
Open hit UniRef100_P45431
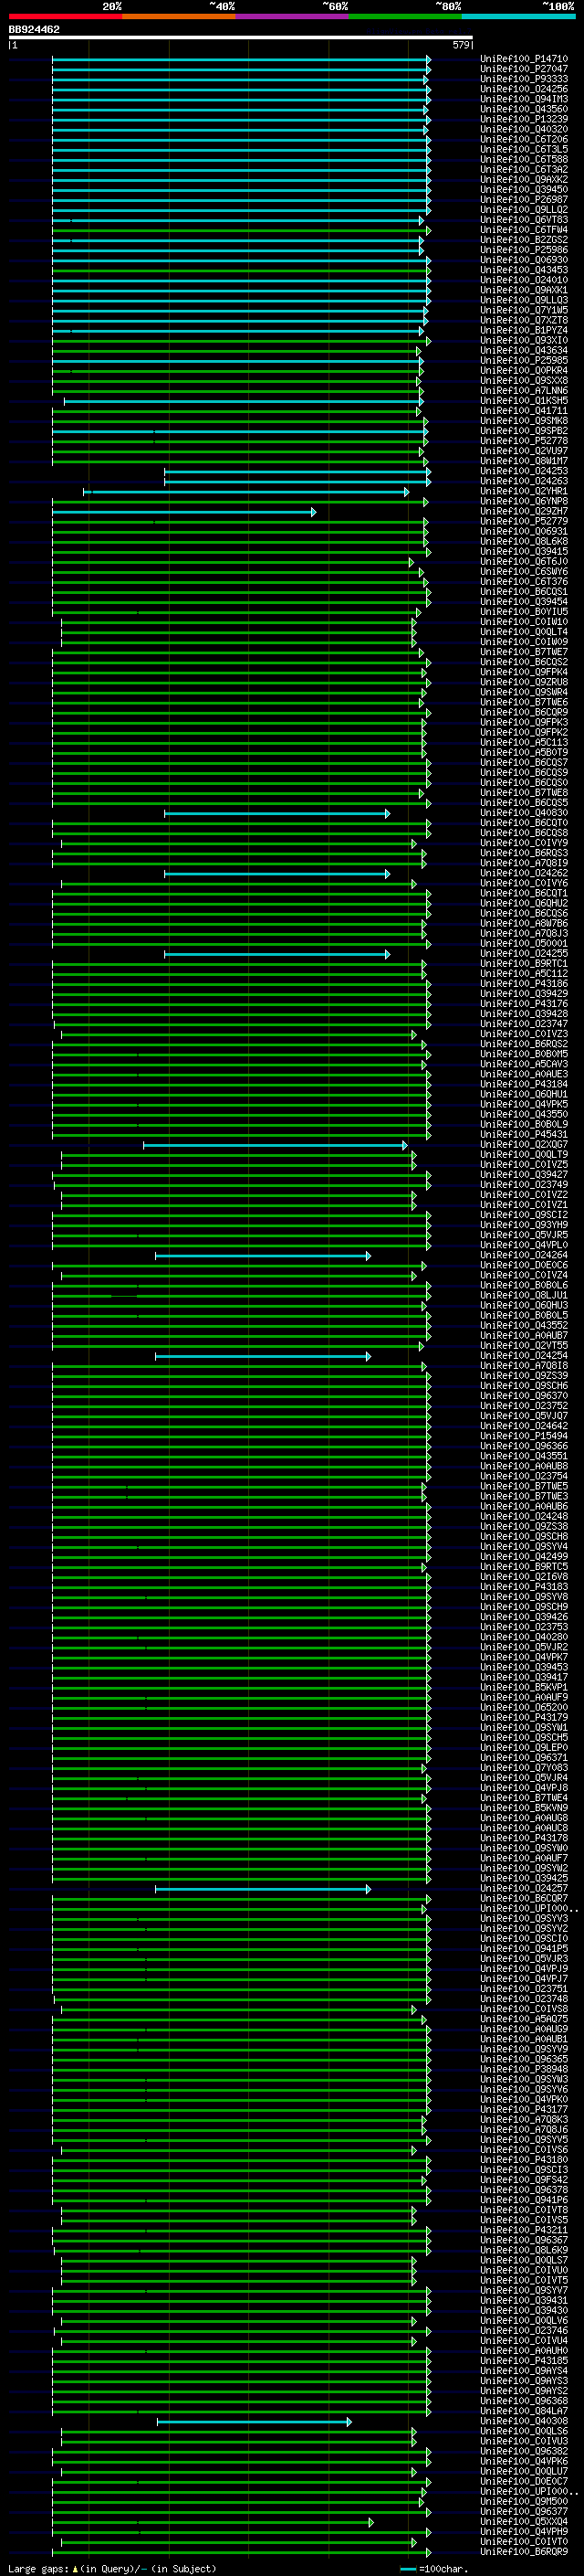point(523,1135)
